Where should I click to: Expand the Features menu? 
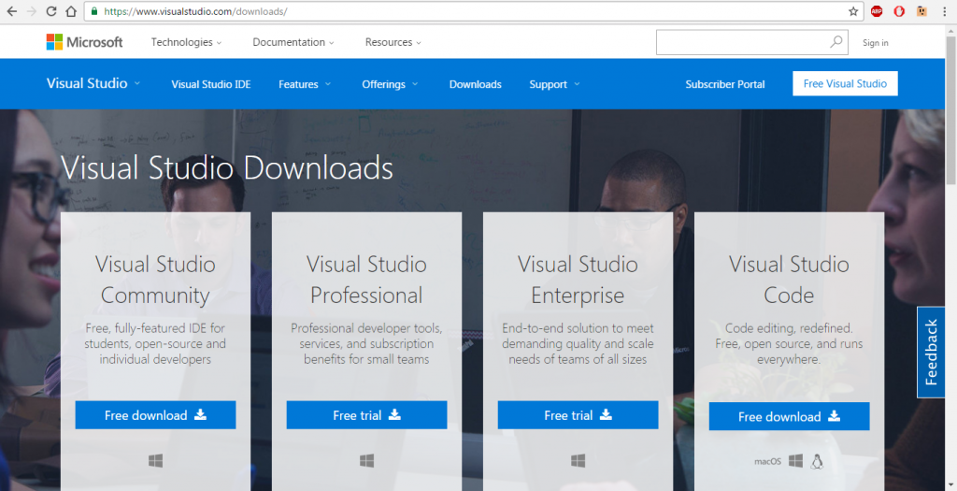pos(305,84)
